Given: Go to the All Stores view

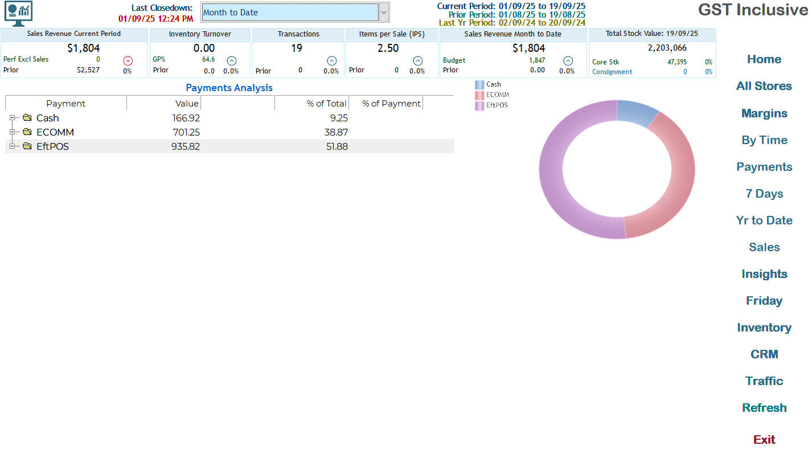Looking at the screenshot, I should pyautogui.click(x=764, y=86).
